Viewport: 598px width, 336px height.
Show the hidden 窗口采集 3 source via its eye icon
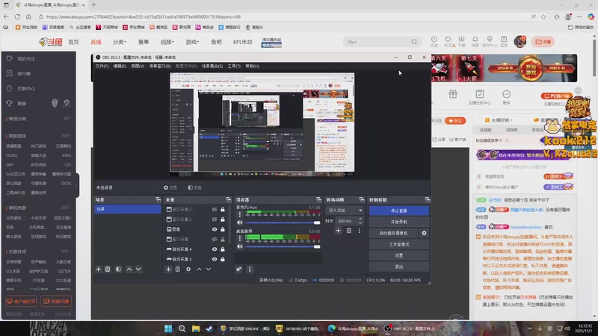pyautogui.click(x=215, y=209)
